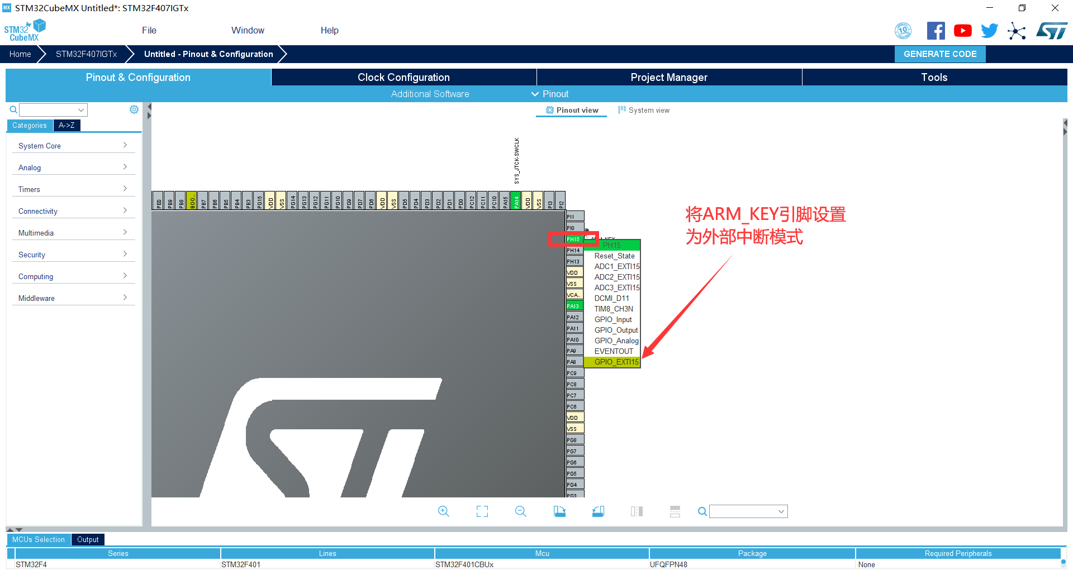
Task: Open the ST YouTube channel icon
Action: [x=962, y=31]
